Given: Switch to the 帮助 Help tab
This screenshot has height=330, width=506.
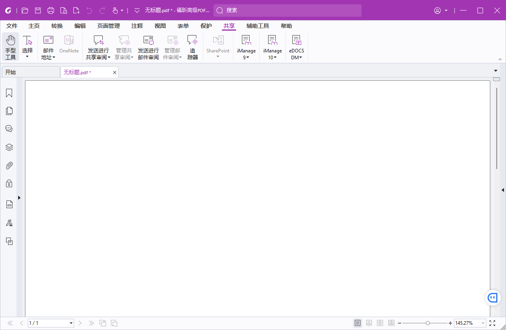Looking at the screenshot, I should pyautogui.click(x=286, y=26).
